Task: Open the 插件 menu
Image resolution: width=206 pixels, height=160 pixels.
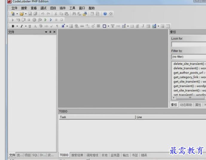Action: [62, 8]
